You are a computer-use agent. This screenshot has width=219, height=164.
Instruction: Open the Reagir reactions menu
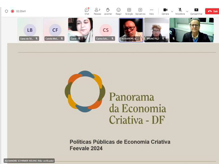(119, 11)
